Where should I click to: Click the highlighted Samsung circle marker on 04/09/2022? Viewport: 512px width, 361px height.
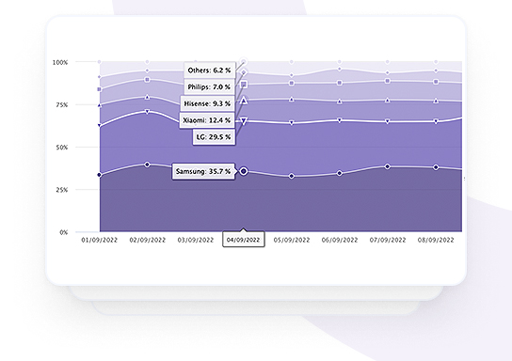pos(244,171)
